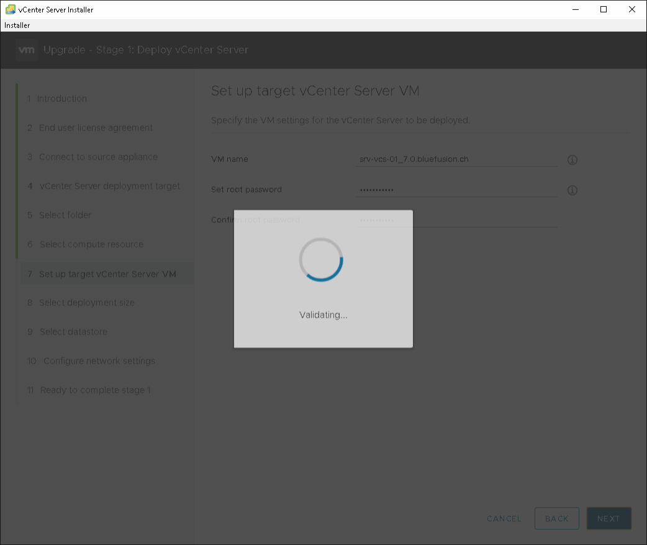
Task: Click the info icon beside VM name
Action: click(572, 160)
